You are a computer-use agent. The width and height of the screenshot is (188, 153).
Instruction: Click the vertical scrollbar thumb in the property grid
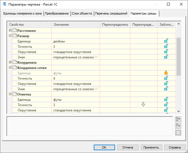178,56
